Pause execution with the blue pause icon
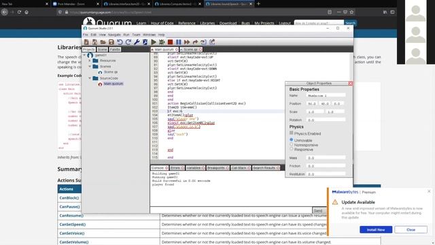Viewport: 435px width, 245px height. [178, 42]
